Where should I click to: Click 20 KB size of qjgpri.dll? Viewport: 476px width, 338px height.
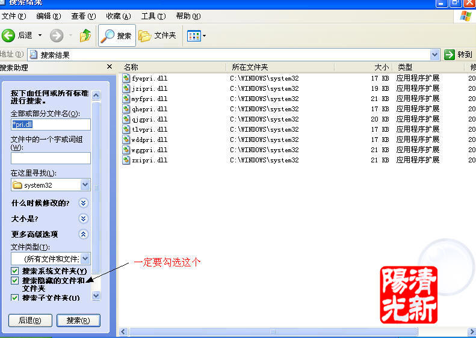[380, 119]
